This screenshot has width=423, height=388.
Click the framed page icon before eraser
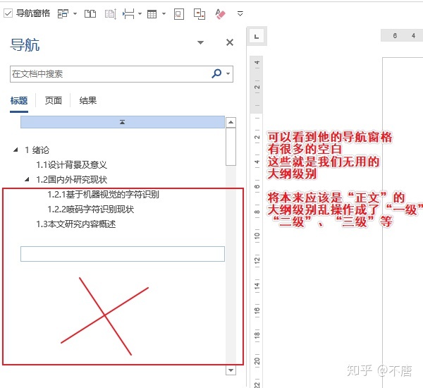179,14
